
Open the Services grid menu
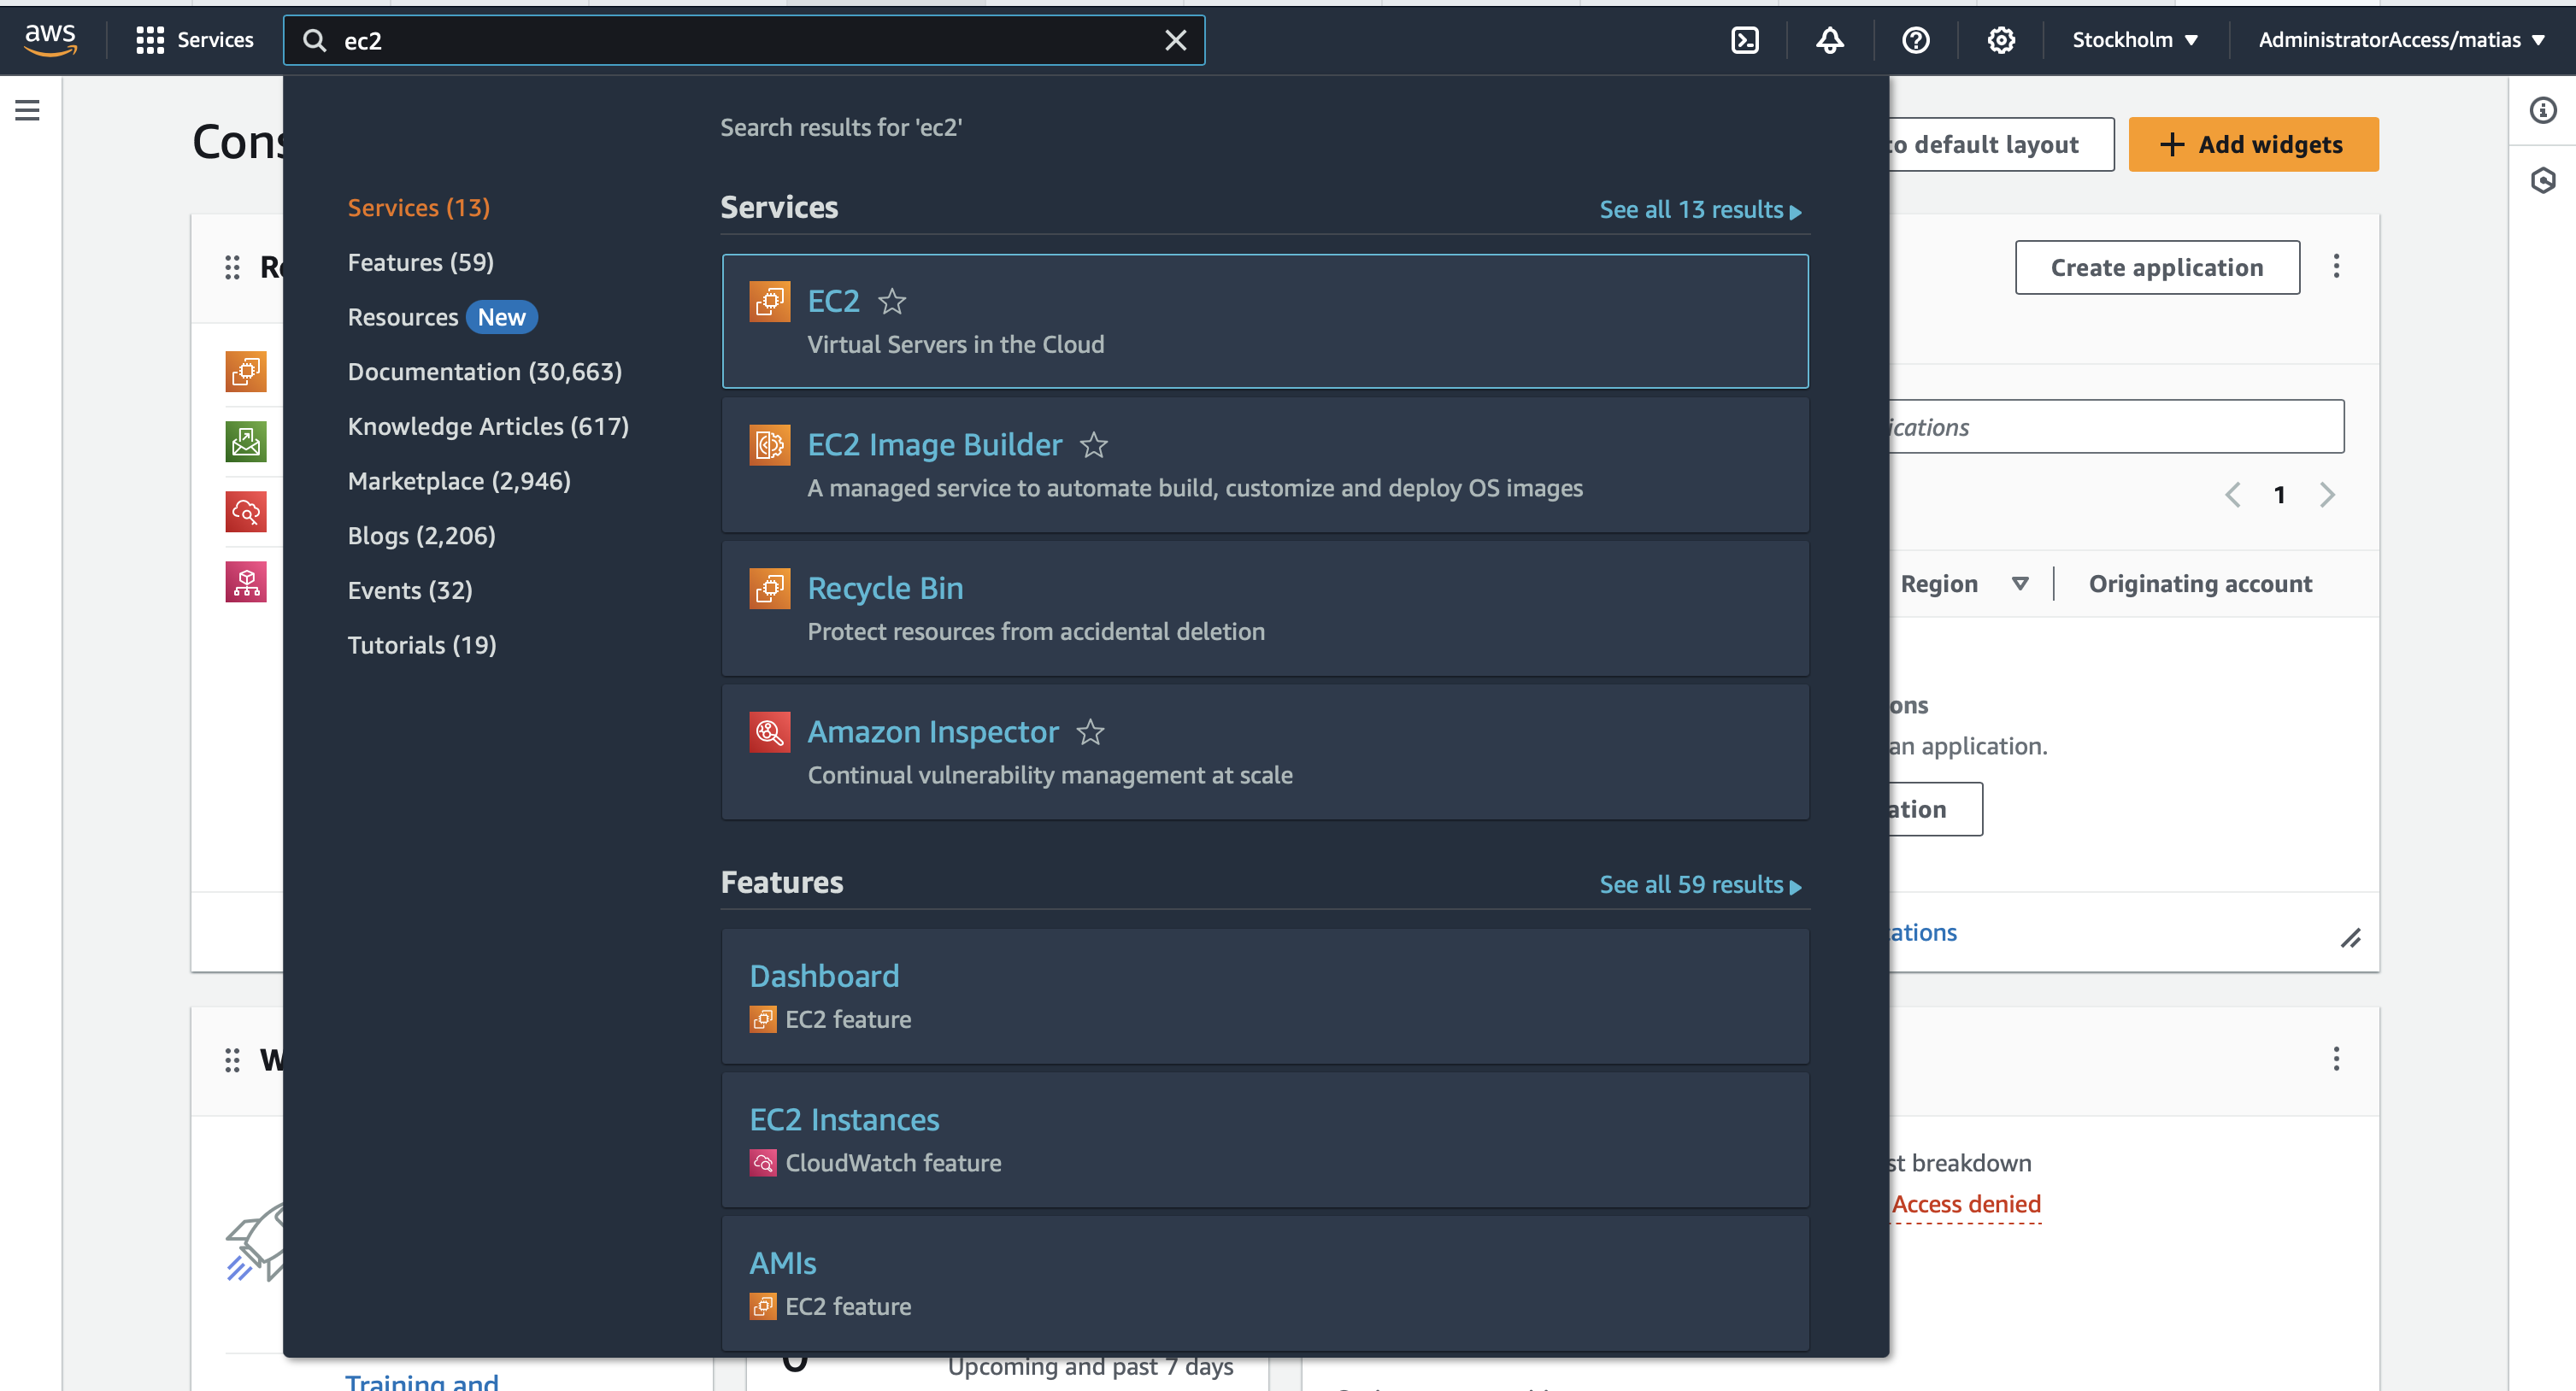[195, 40]
